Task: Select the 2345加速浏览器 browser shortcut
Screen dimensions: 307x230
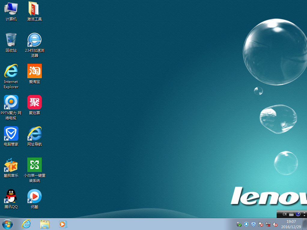Action: point(35,45)
